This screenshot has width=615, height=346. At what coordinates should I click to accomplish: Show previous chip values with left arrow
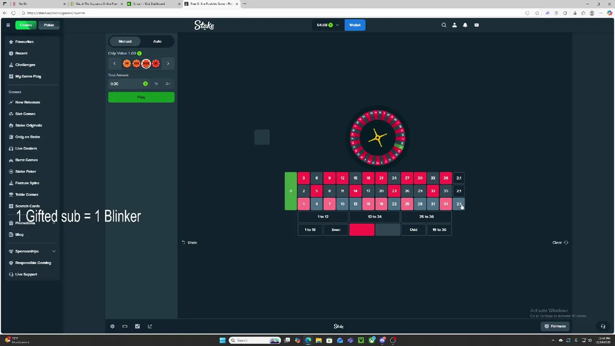point(114,63)
